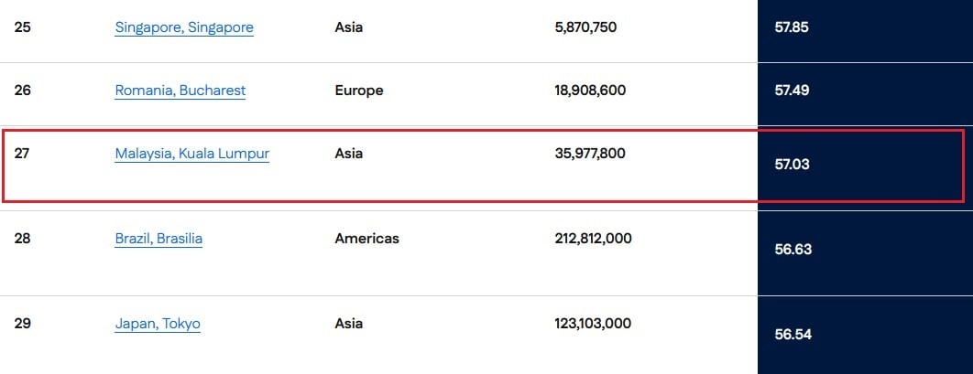This screenshot has height=374, width=973.
Task: Click population value 35,977,800
Action: 590,154
